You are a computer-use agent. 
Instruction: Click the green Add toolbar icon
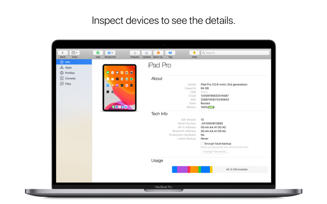coord(98,53)
